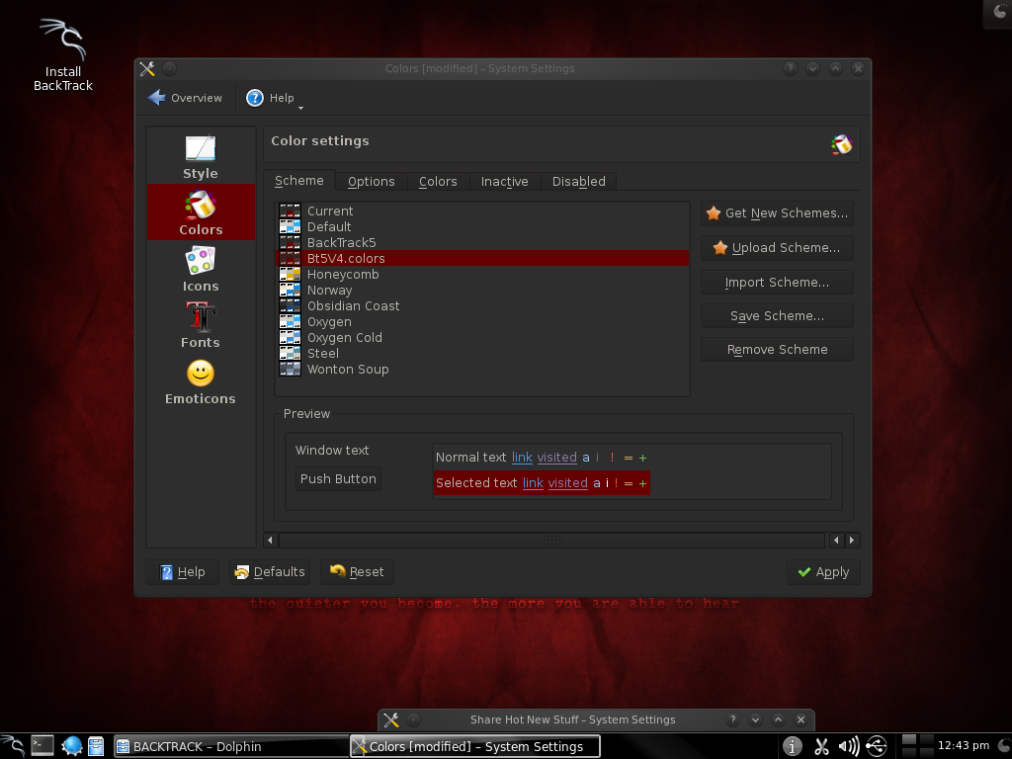Open the globe web browser launcher
Screen dimensions: 1012x759
(x=71, y=746)
